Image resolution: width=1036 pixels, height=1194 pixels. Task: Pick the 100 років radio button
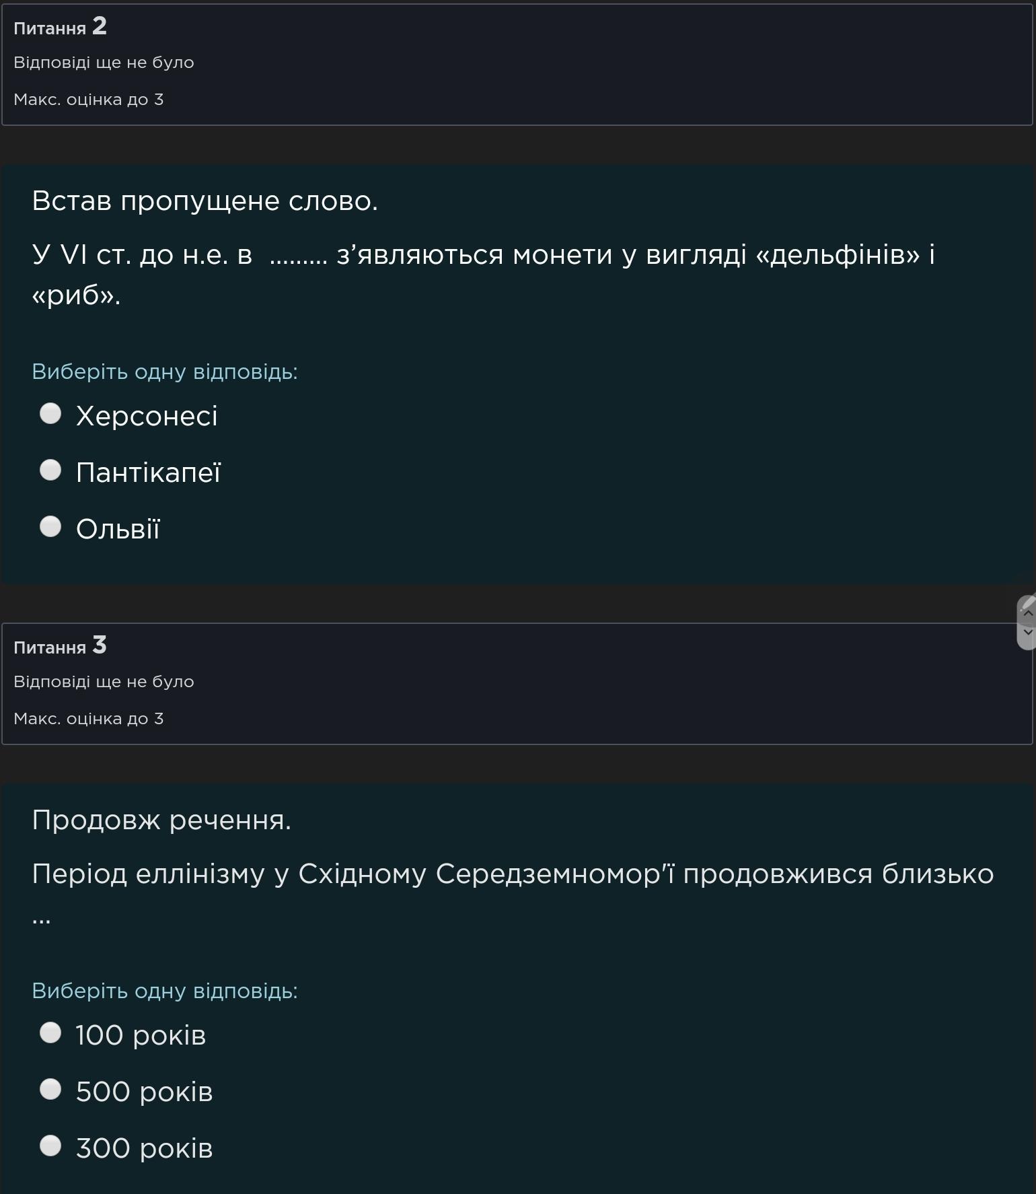coord(50,1032)
